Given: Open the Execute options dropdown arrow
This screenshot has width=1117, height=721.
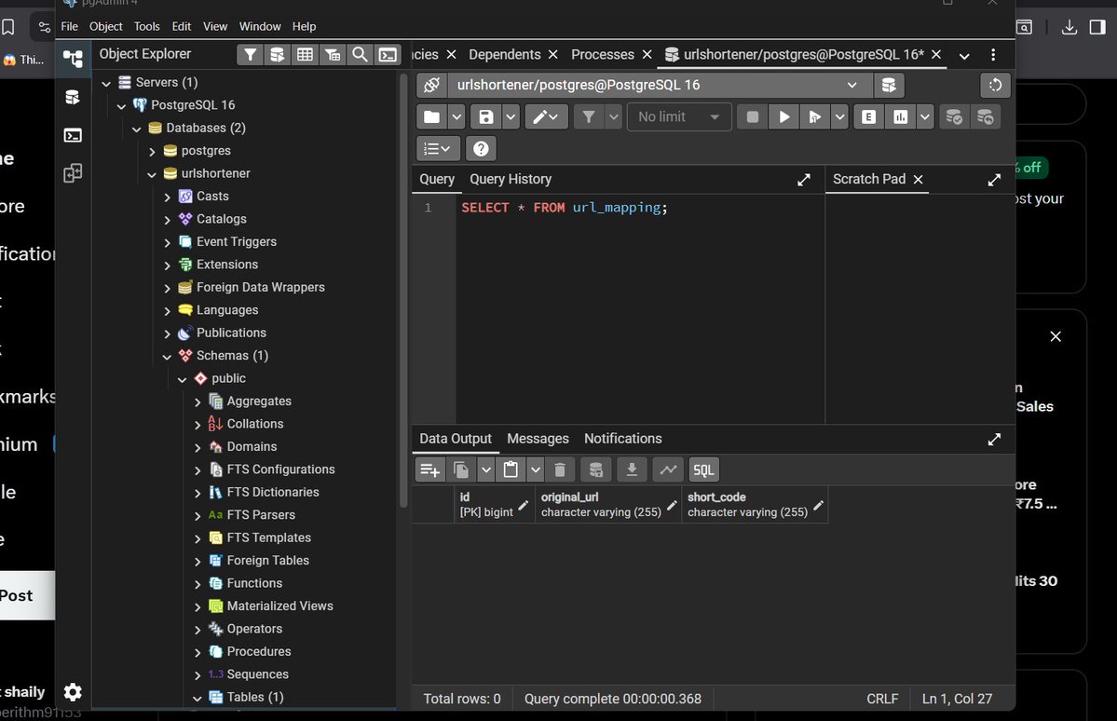Looking at the screenshot, I should [840, 116].
